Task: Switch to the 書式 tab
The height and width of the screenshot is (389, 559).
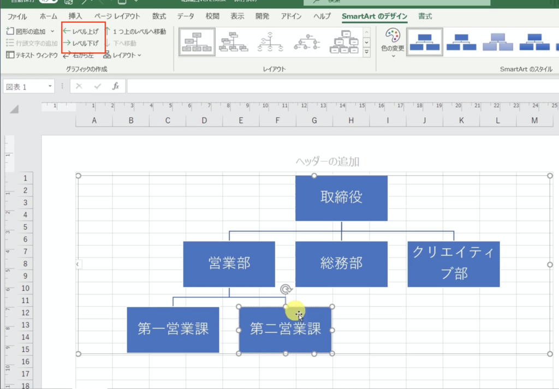Action: coord(425,16)
